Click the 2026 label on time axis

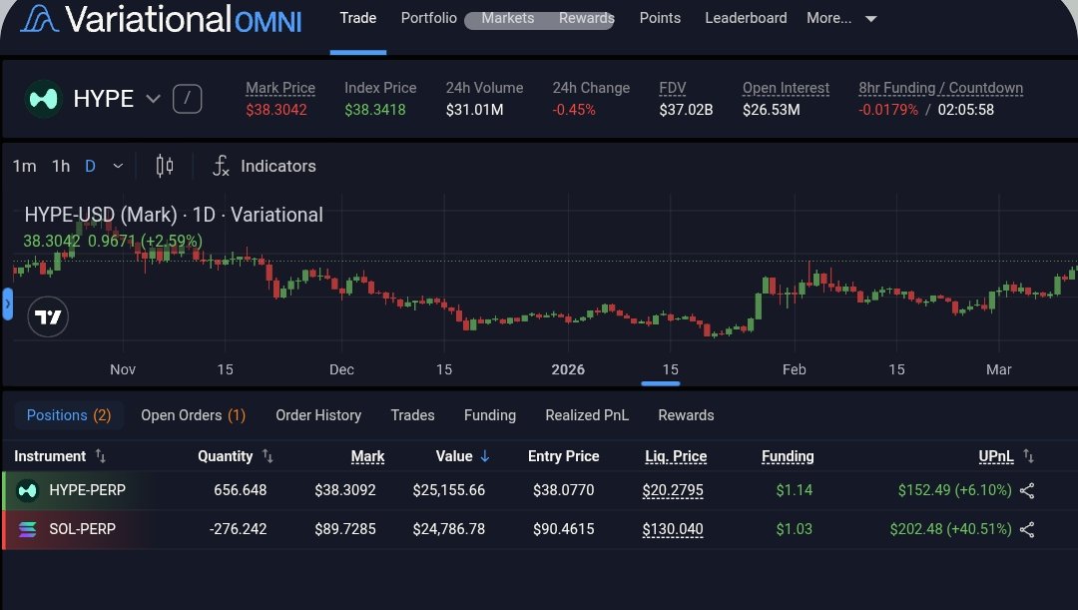click(x=568, y=369)
